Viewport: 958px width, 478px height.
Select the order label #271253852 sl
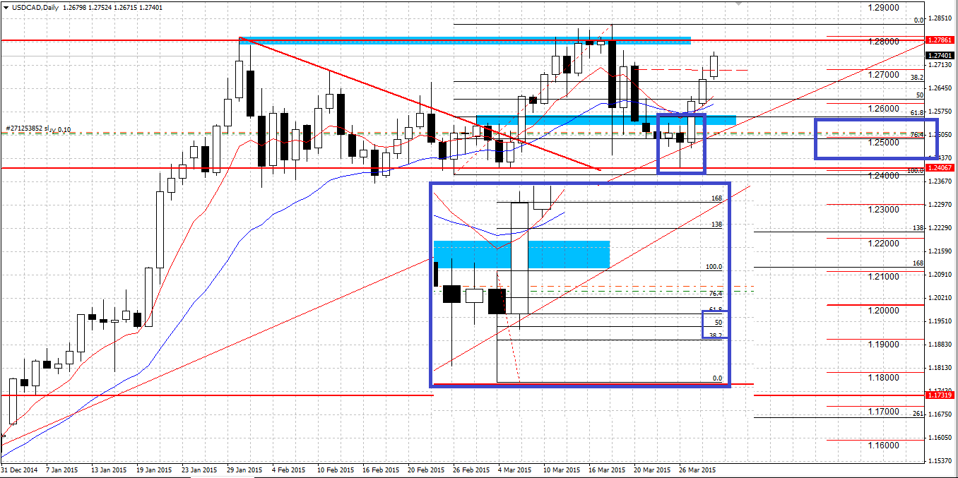tap(29, 129)
